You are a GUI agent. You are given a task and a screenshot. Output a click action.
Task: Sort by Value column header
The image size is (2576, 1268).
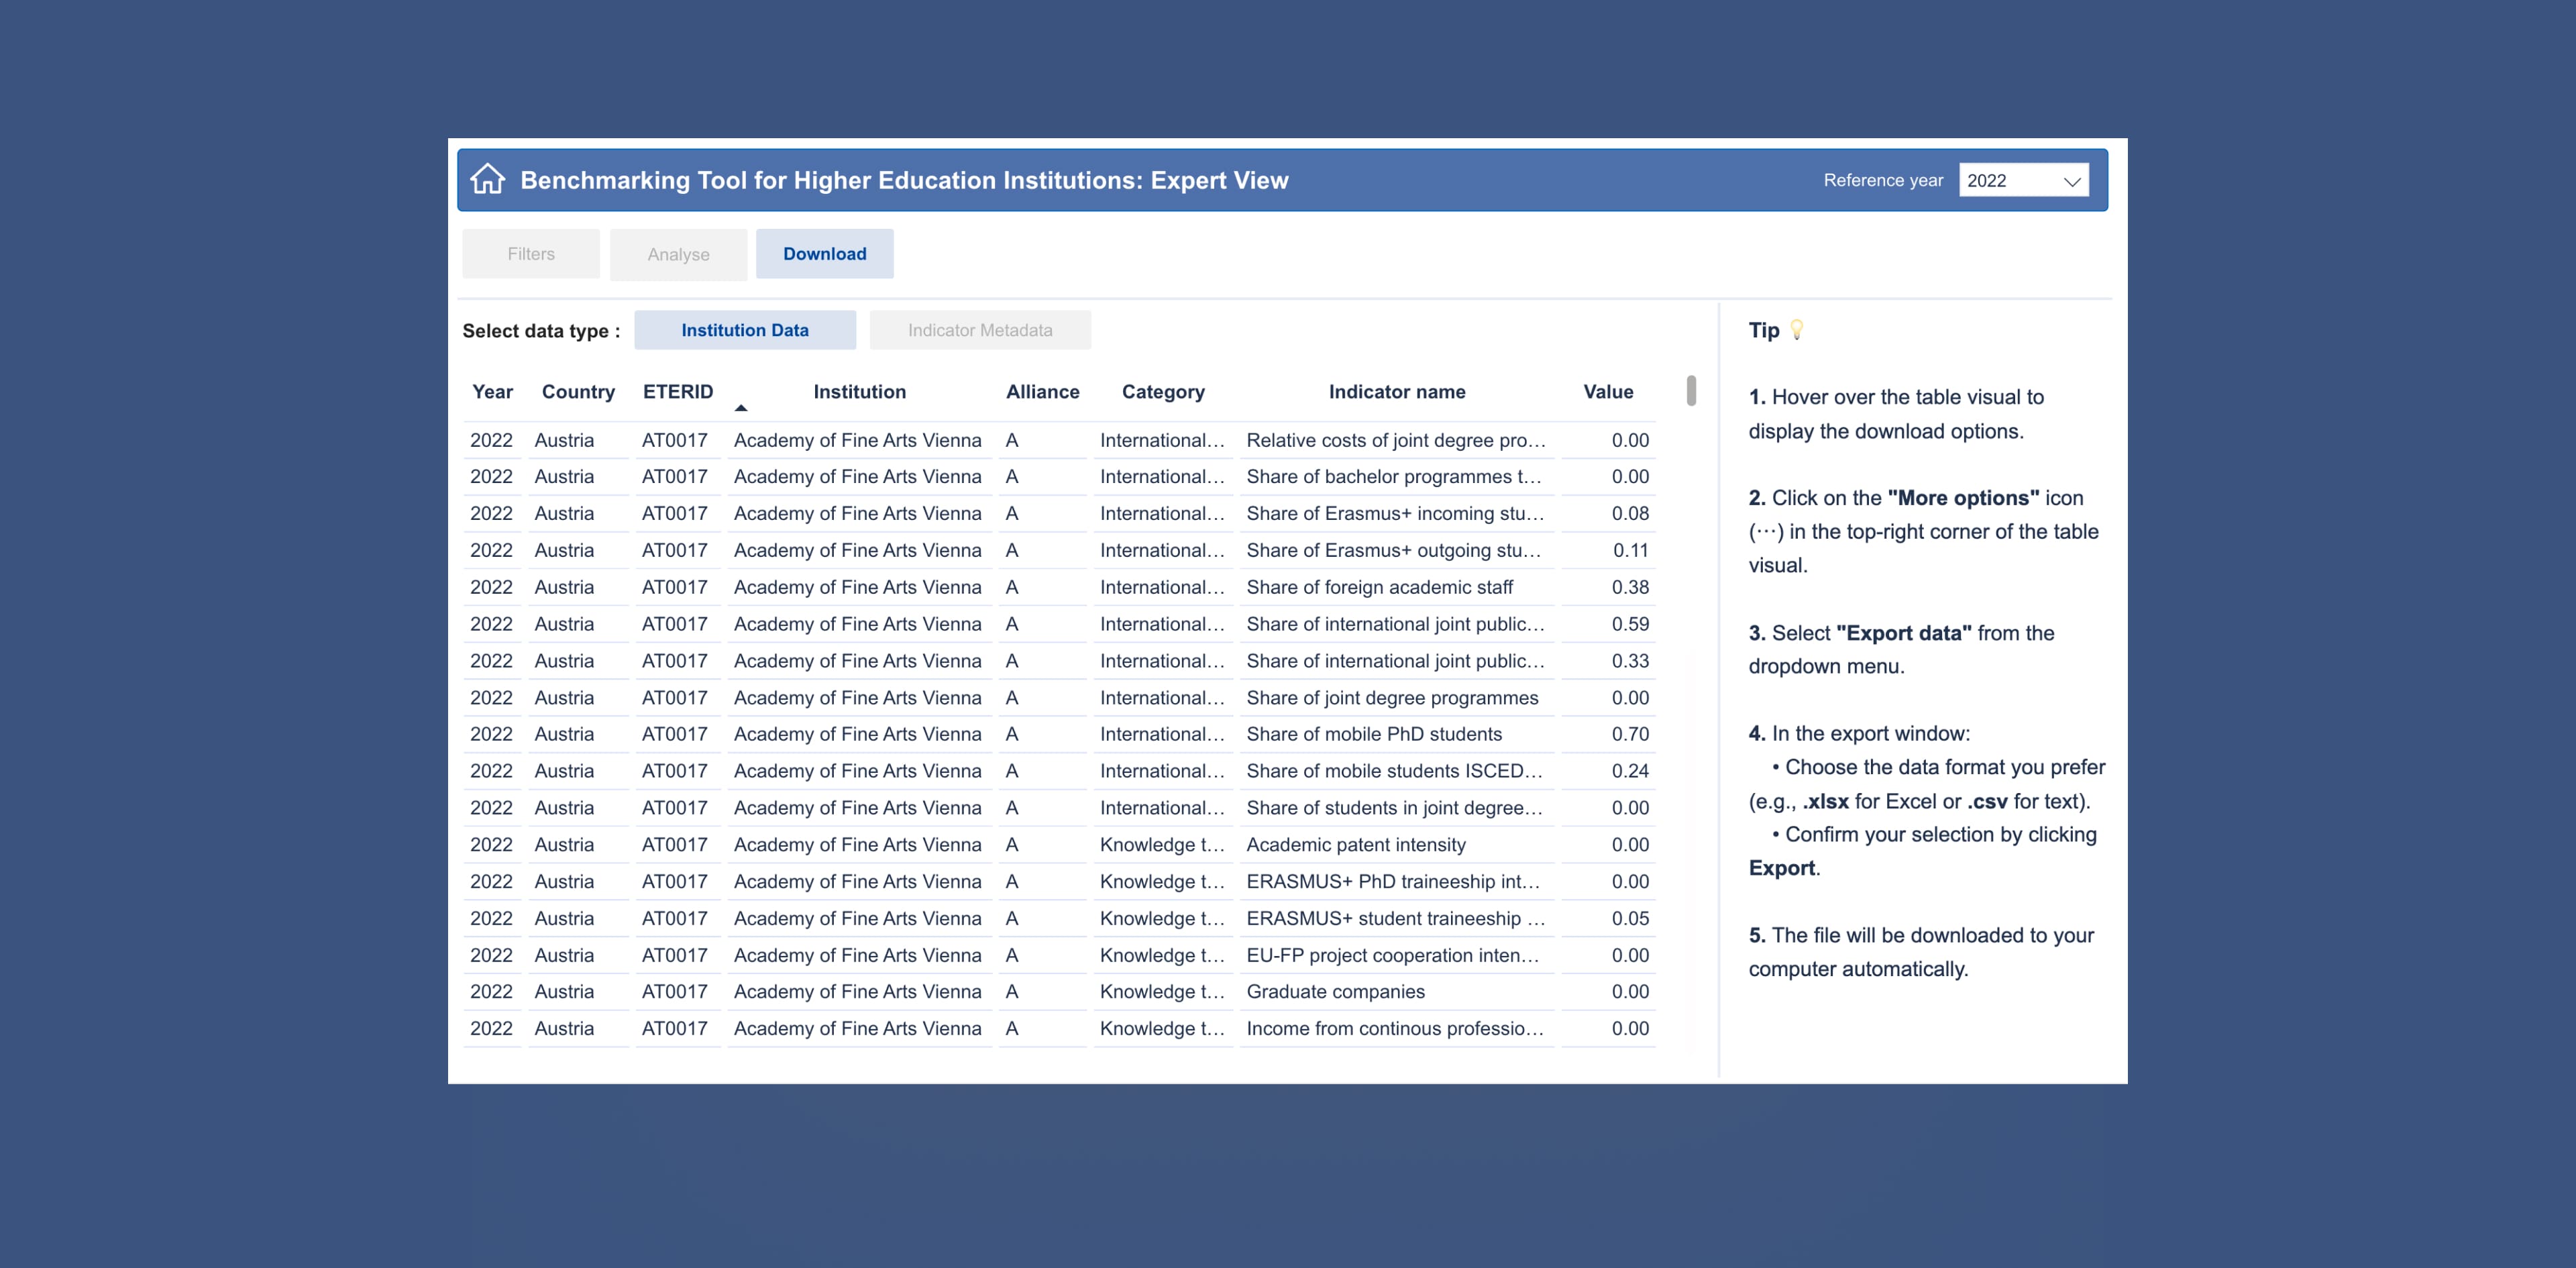pos(1607,392)
